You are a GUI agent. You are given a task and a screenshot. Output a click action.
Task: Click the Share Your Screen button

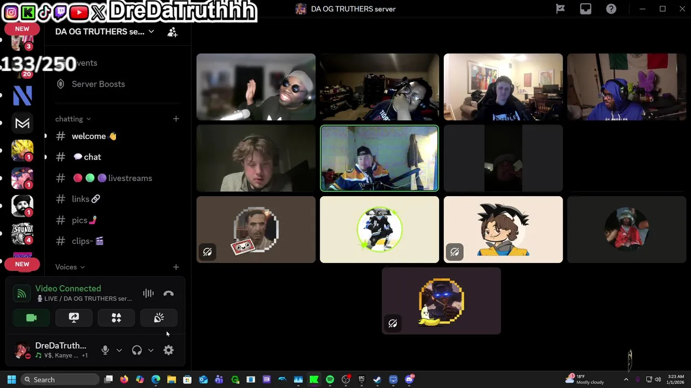(x=74, y=318)
